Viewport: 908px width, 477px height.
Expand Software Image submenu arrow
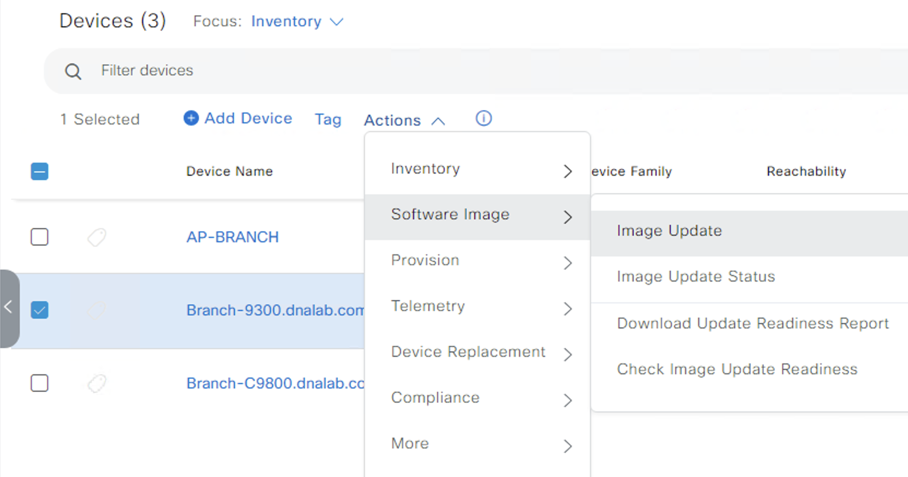point(568,217)
